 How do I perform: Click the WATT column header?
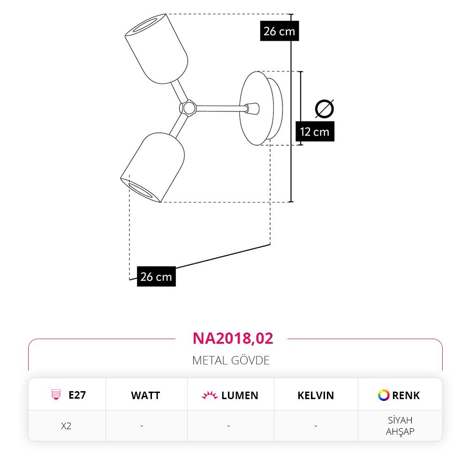pyautogui.click(x=145, y=395)
